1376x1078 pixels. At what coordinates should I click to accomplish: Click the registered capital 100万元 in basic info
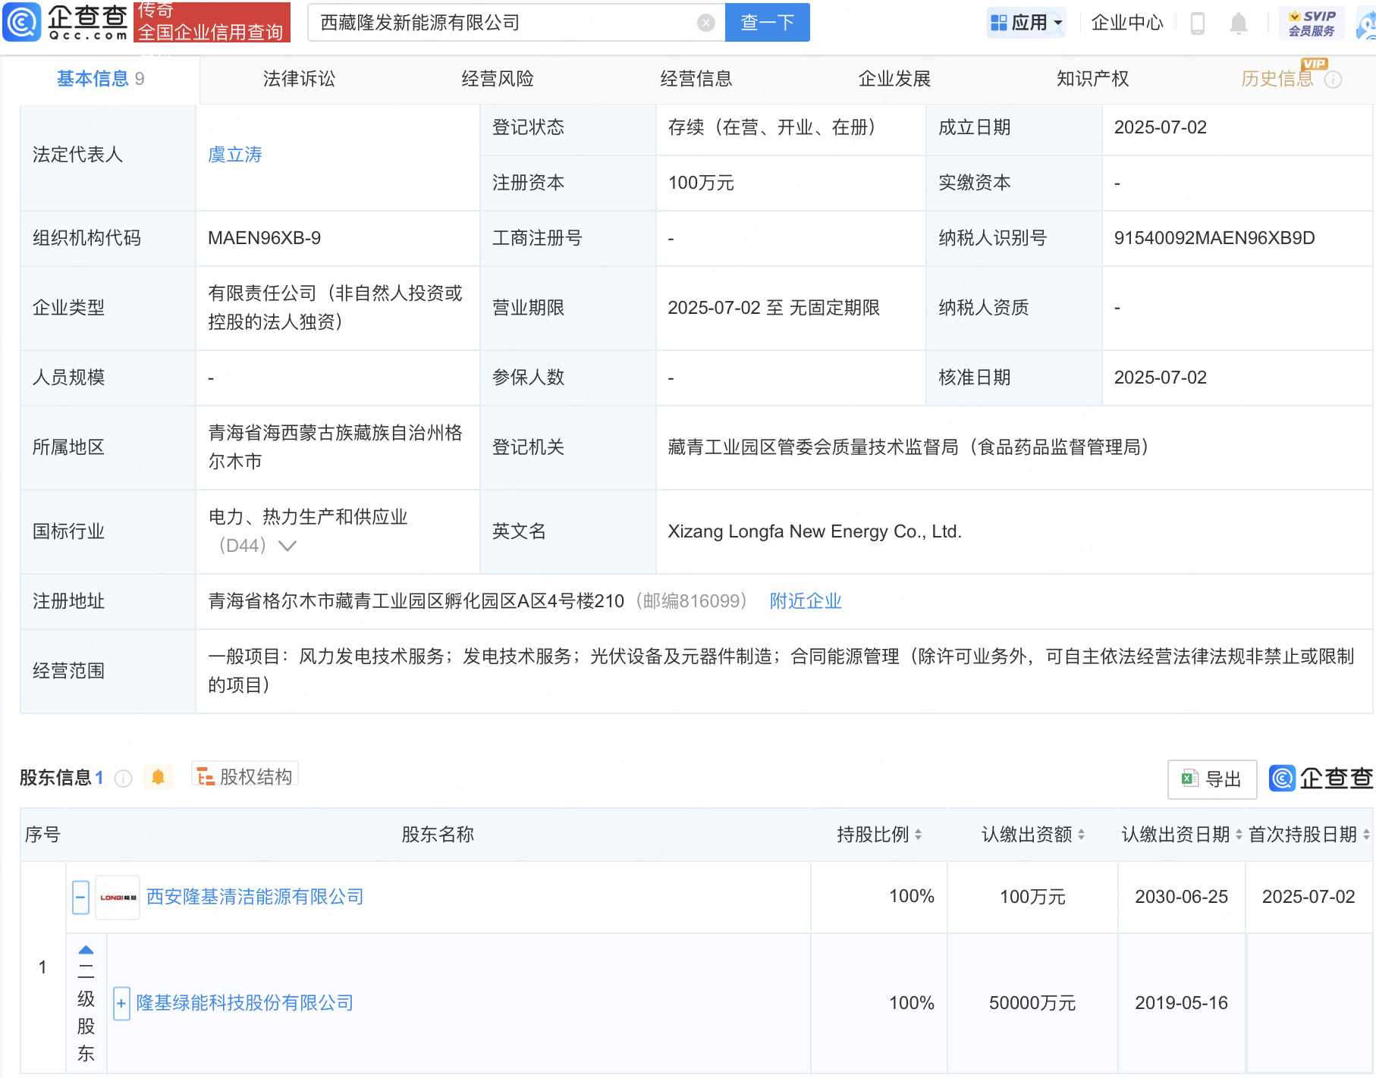701,183
